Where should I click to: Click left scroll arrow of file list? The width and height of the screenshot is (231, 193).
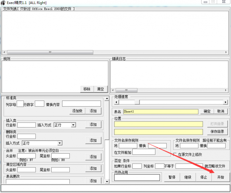(4, 52)
